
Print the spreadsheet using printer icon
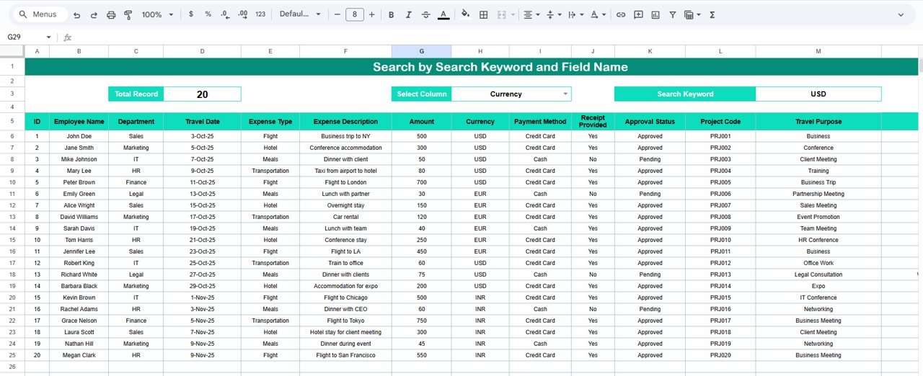[x=111, y=14]
